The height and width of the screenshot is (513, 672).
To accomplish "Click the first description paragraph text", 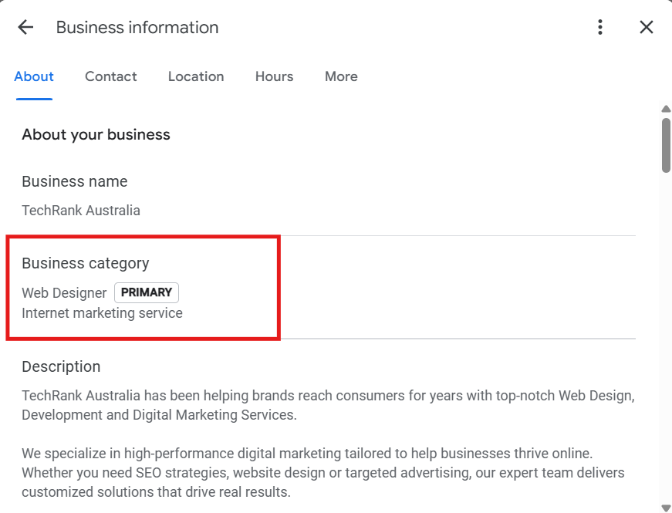I will click(328, 405).
